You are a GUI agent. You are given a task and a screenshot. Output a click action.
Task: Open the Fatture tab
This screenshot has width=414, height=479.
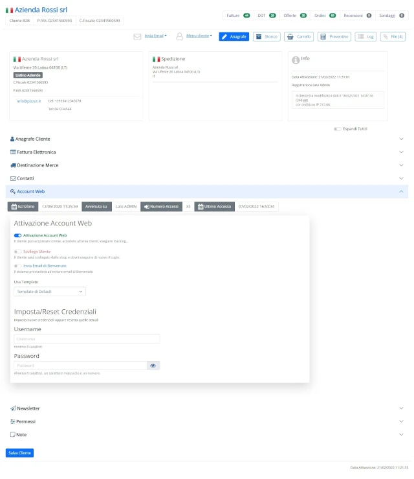[239, 16]
